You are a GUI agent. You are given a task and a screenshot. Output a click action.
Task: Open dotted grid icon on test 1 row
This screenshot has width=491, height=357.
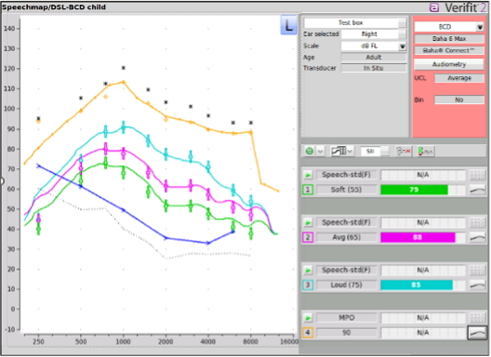(477, 175)
